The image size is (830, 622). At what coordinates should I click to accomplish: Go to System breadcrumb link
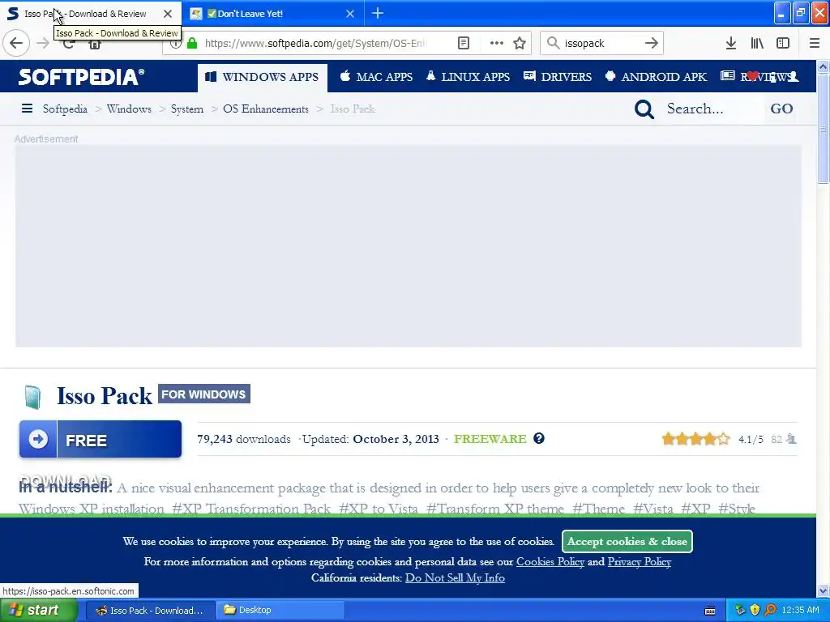click(x=187, y=109)
